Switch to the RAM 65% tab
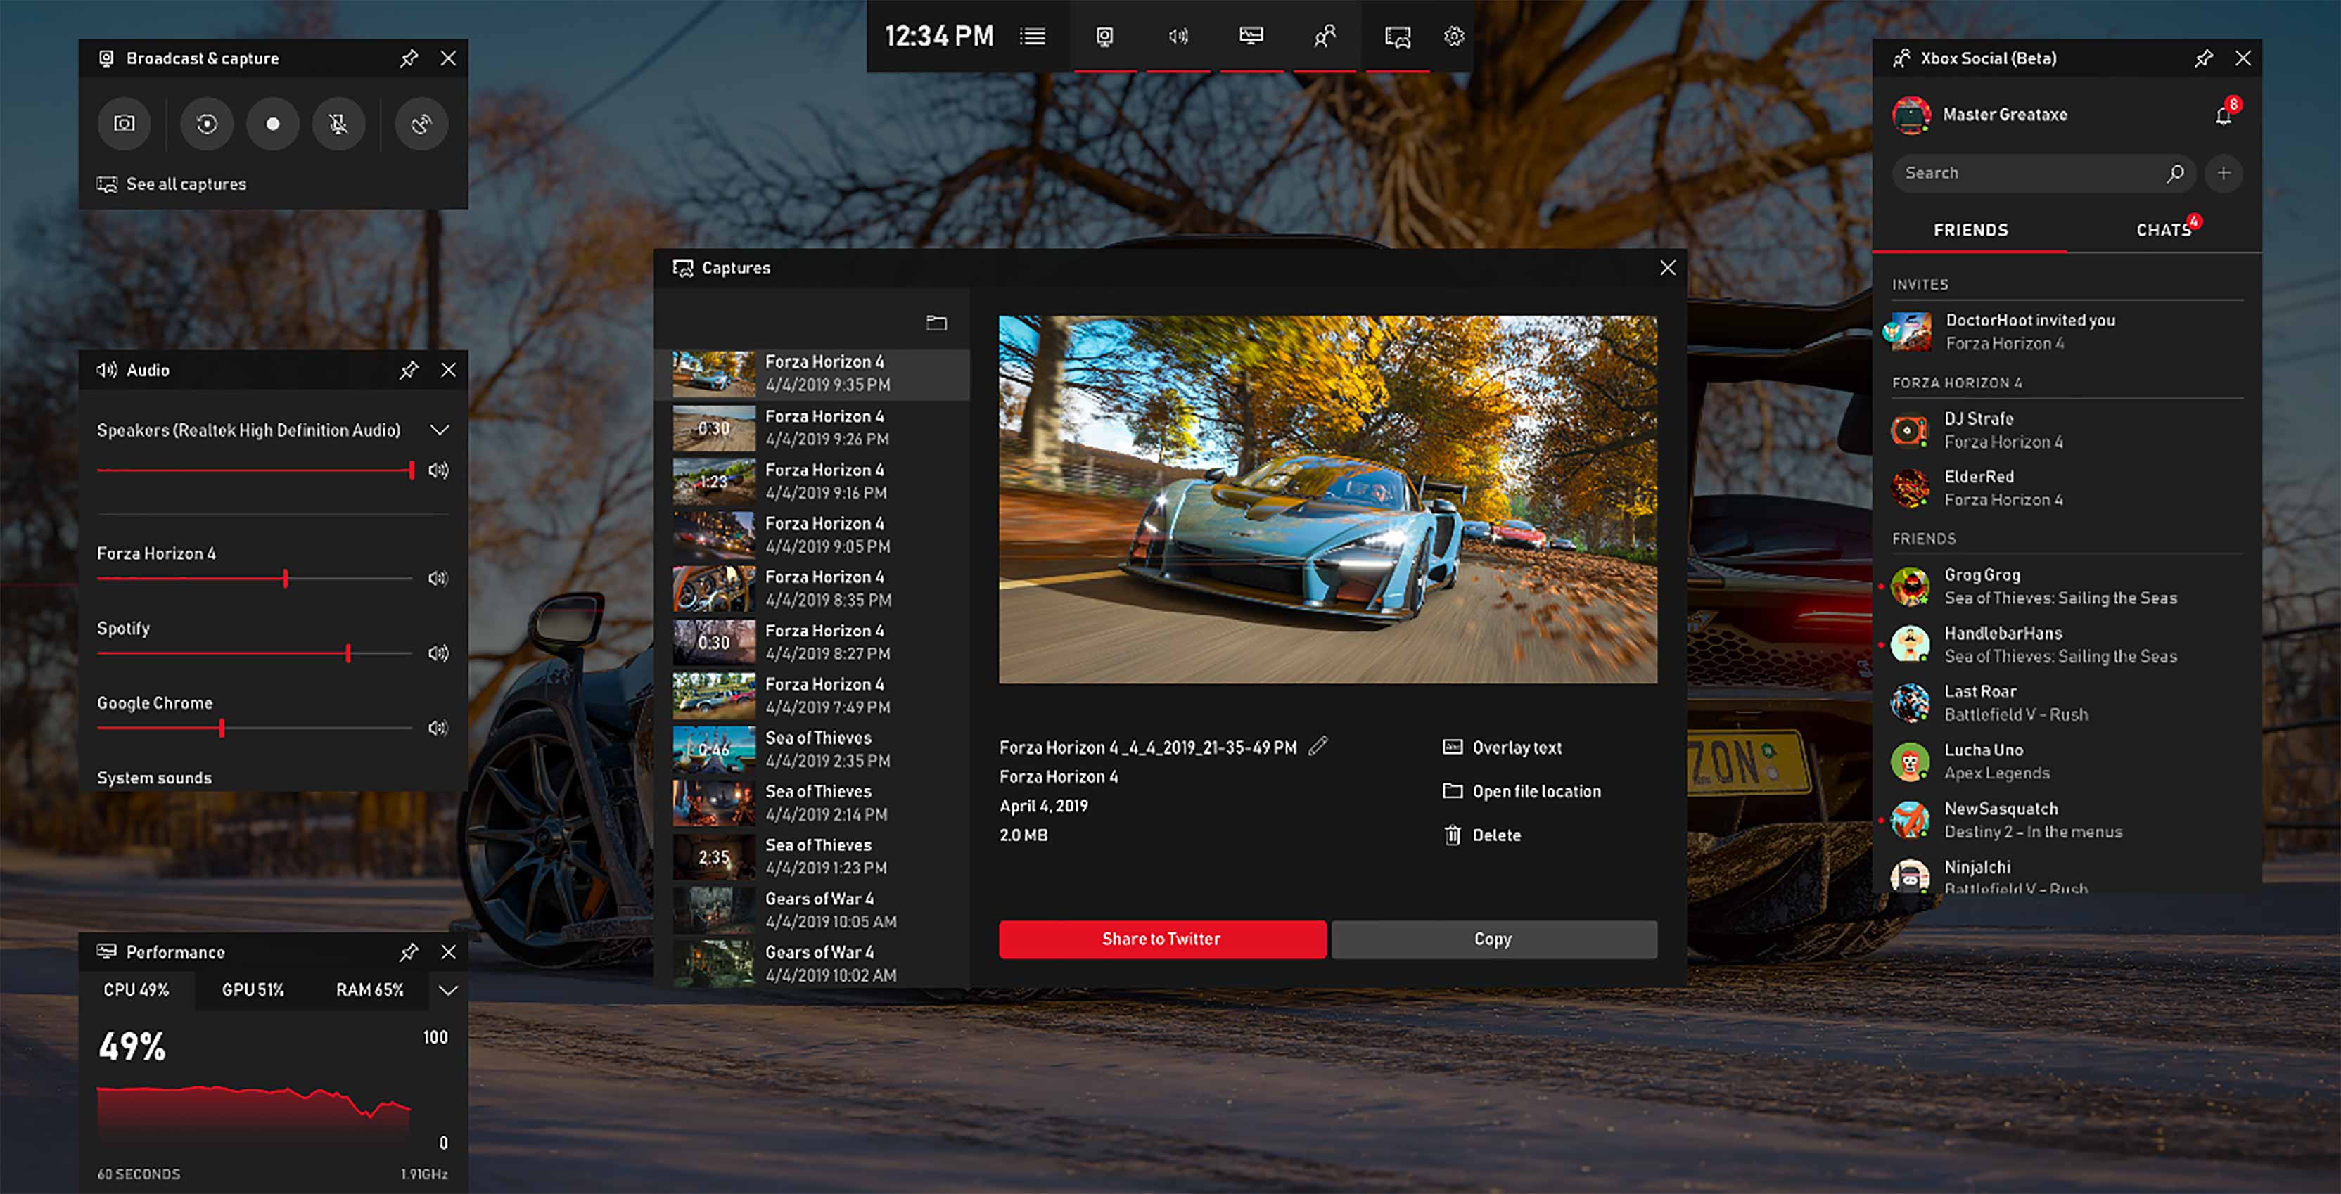This screenshot has height=1194, width=2341. 369,989
